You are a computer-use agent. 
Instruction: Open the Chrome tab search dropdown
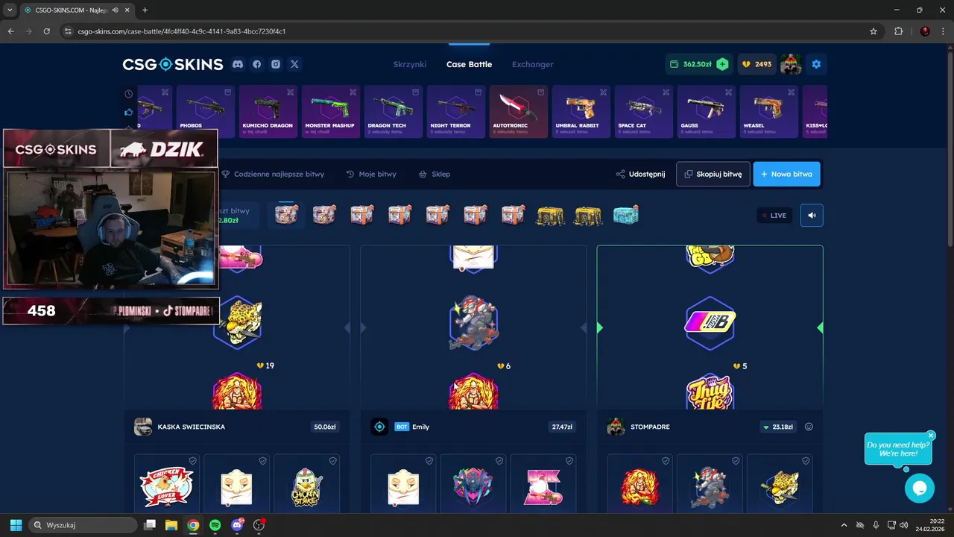pyautogui.click(x=10, y=10)
